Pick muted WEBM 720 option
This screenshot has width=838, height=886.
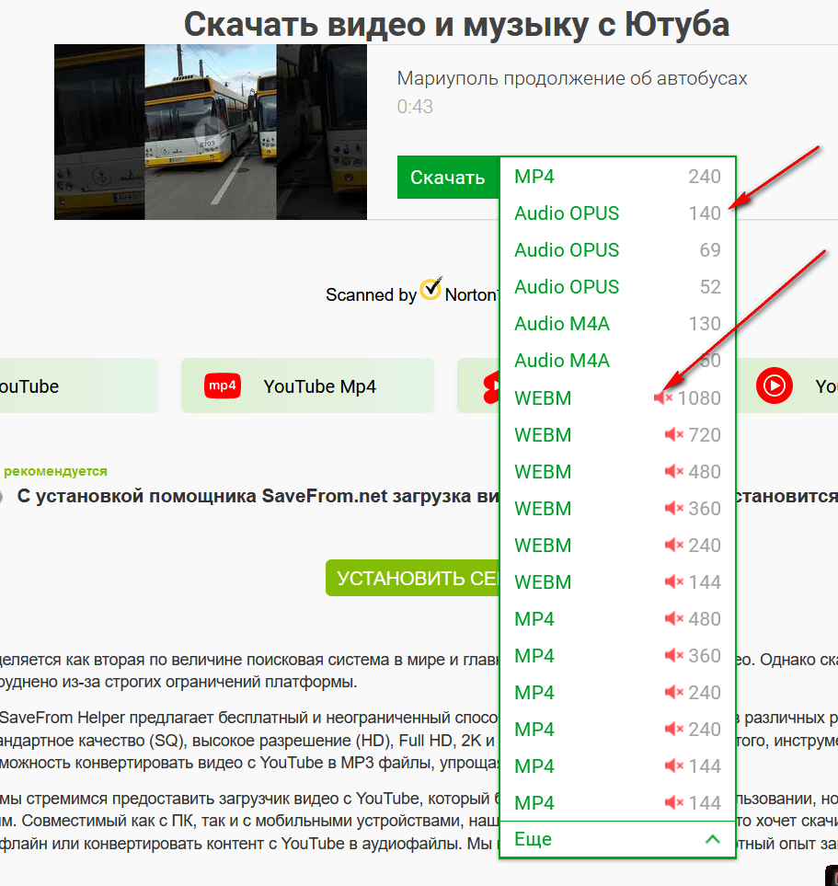coord(617,434)
